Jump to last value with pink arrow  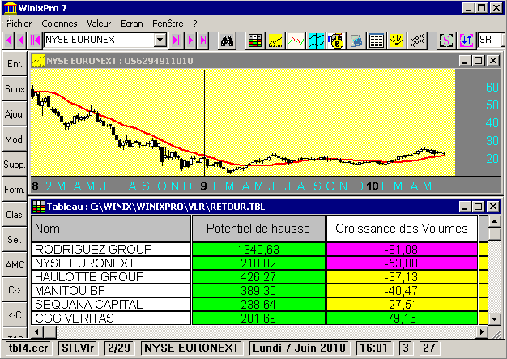click(x=203, y=41)
